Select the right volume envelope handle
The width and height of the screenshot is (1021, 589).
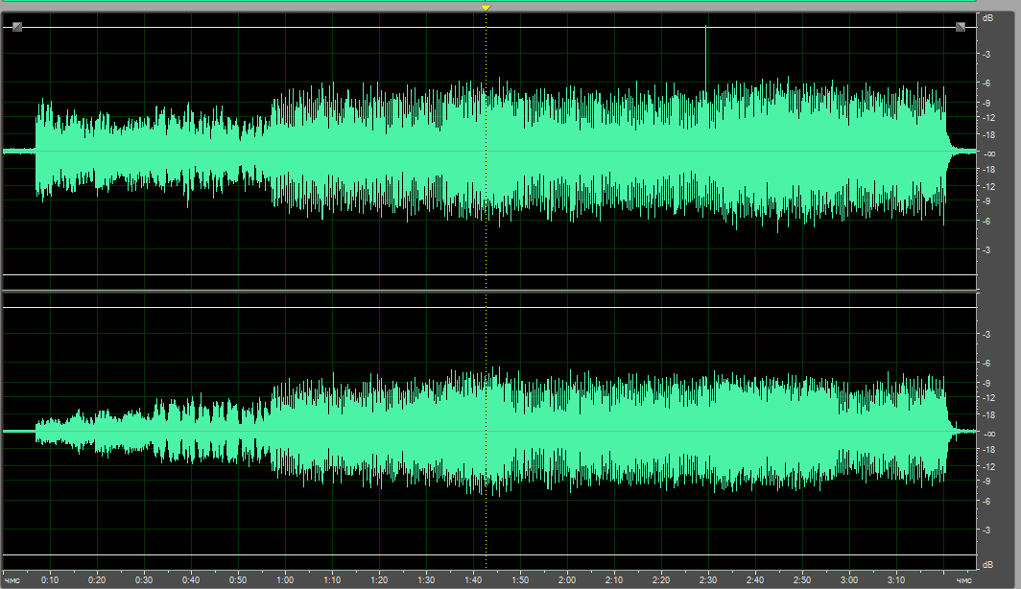(961, 27)
